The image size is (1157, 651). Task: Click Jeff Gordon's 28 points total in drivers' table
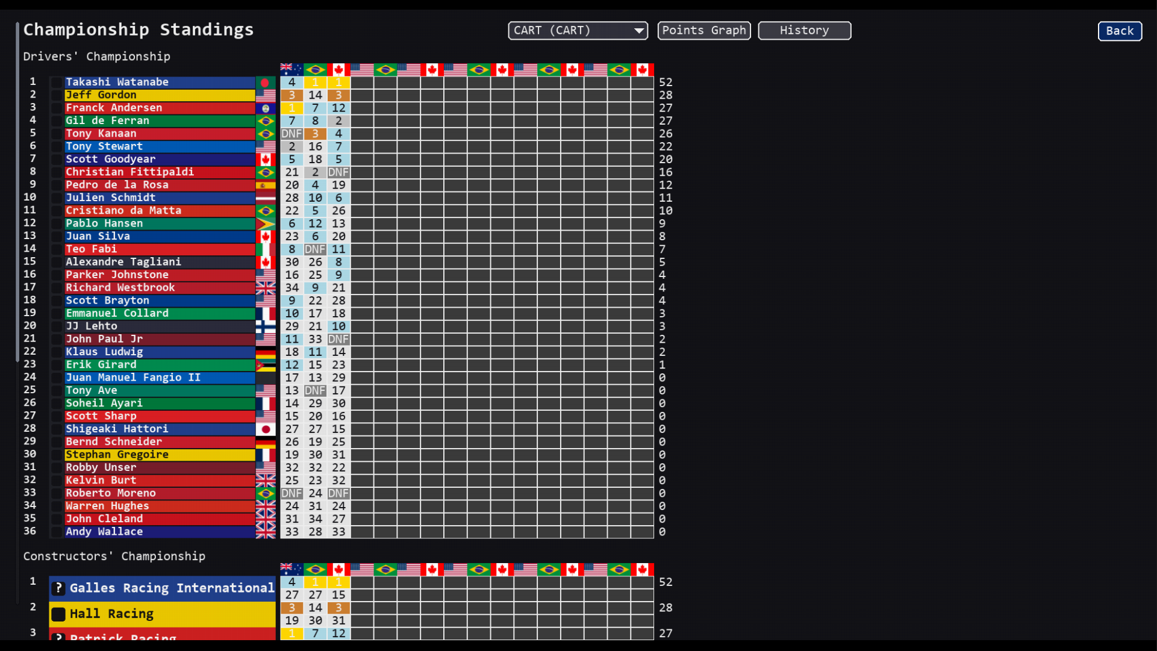click(x=666, y=95)
